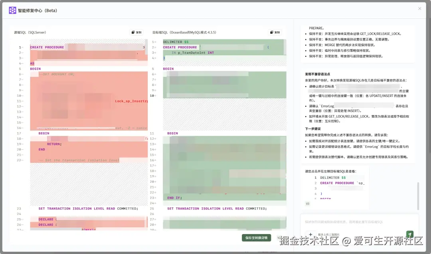
Task: Focus the repair description input field
Action: click(360, 222)
